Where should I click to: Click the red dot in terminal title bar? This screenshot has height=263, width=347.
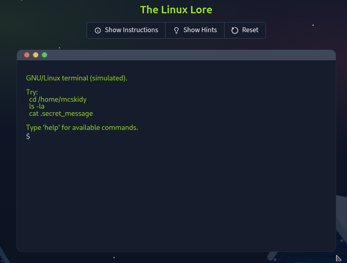[27, 55]
